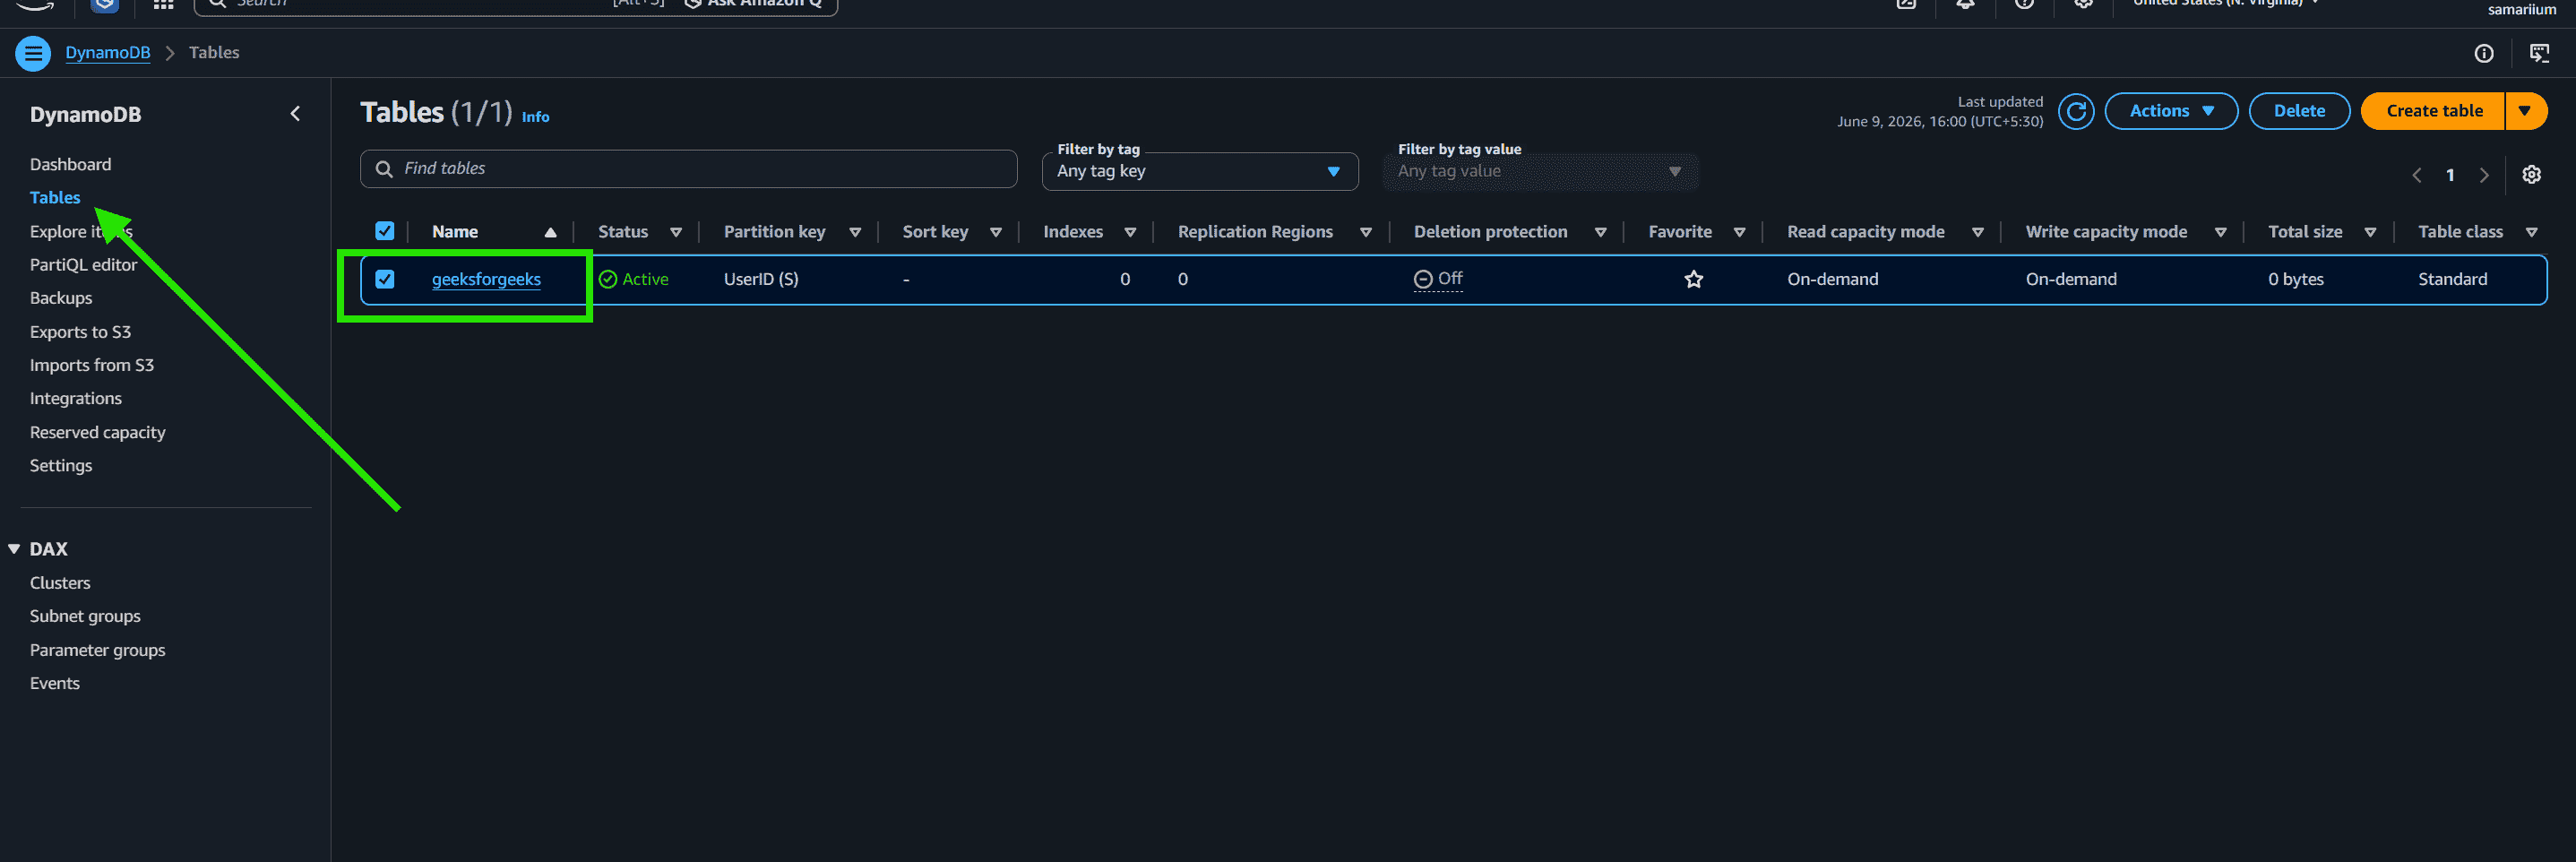Open the Actions dropdown
The height and width of the screenshot is (862, 2576).
click(x=2171, y=111)
